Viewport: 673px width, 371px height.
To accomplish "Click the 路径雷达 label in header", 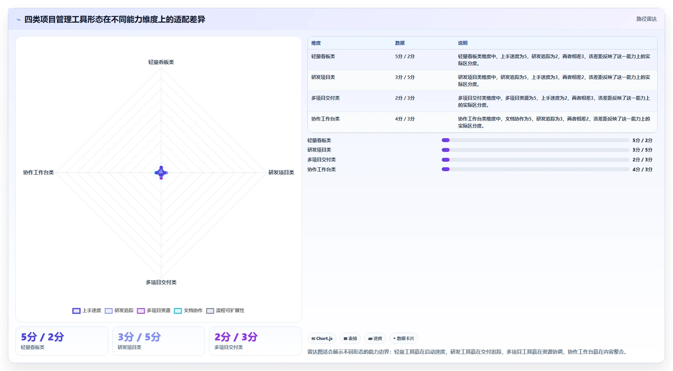I will pyautogui.click(x=646, y=19).
